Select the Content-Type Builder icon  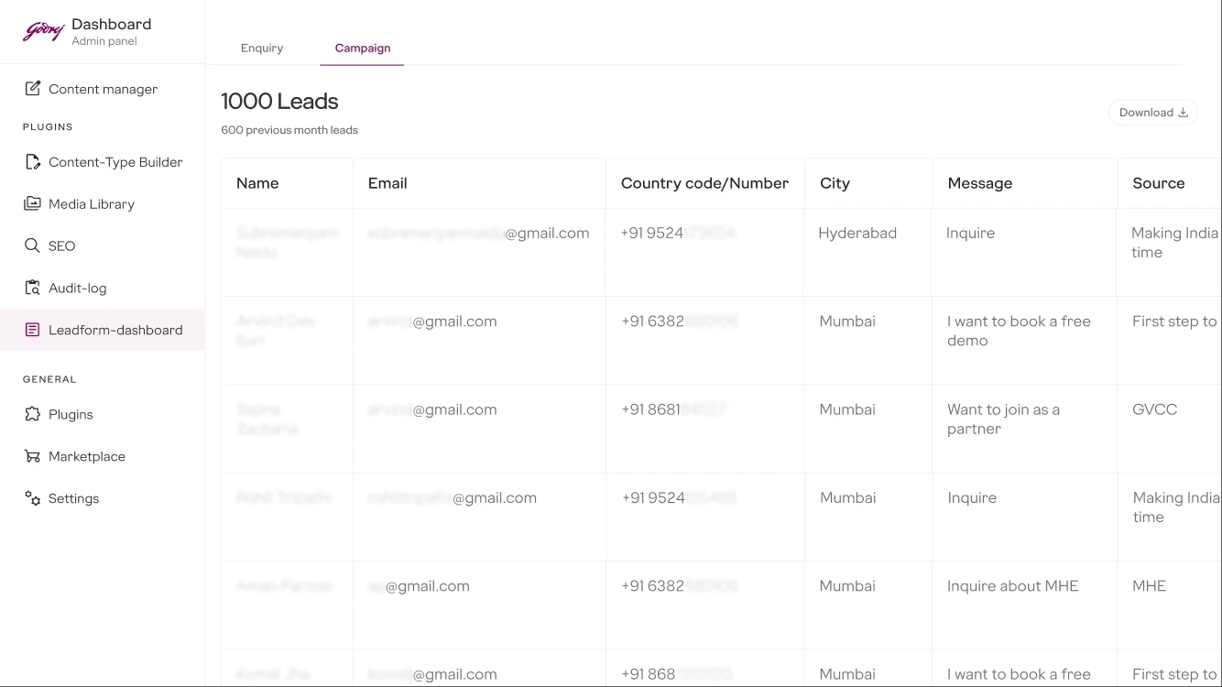[32, 161]
